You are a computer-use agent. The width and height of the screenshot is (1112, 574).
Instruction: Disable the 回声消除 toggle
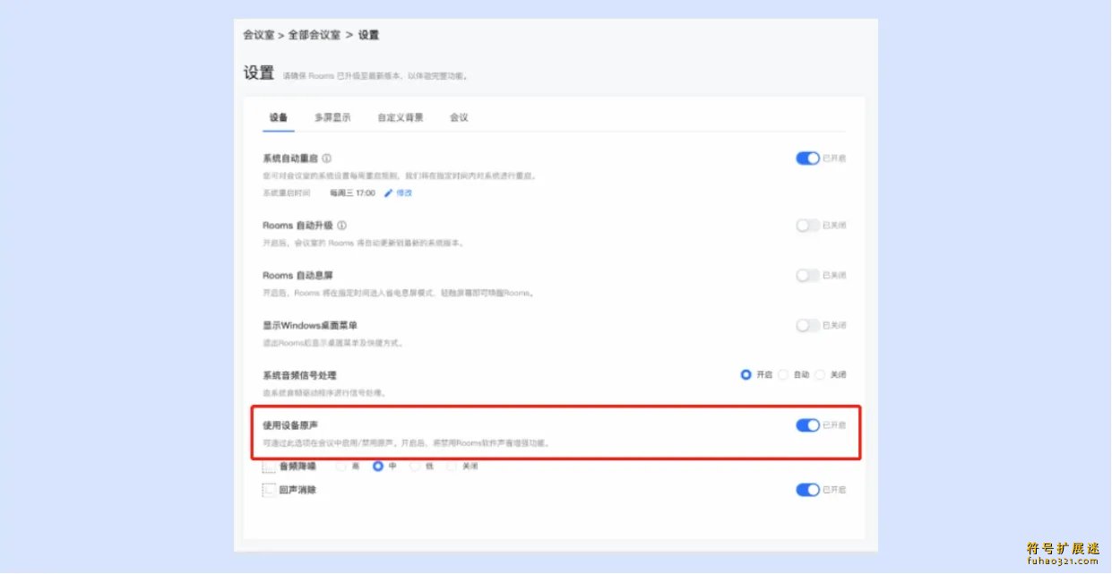[807, 490]
